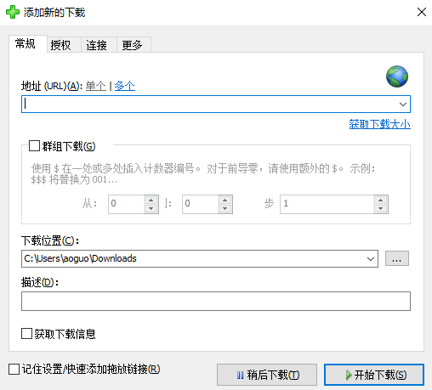
Task: Focus the 描述 description field
Action: tap(216, 301)
